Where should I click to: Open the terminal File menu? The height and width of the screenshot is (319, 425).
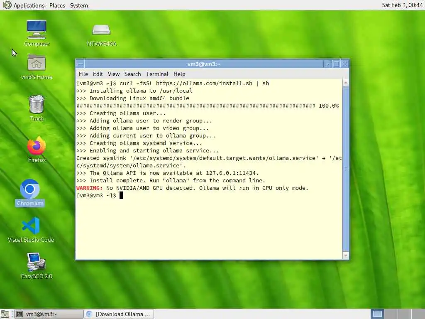(83, 74)
